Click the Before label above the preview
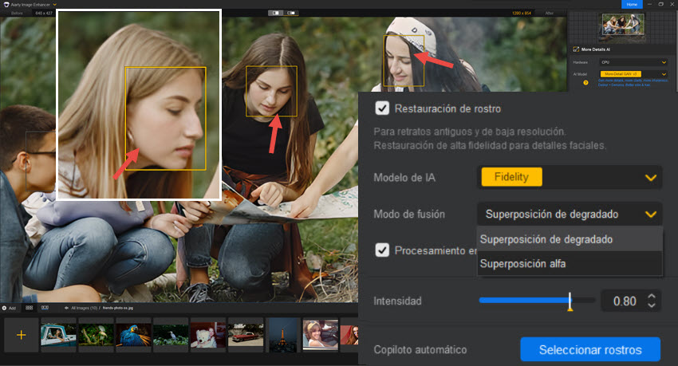The width and height of the screenshot is (678, 366). [x=17, y=14]
